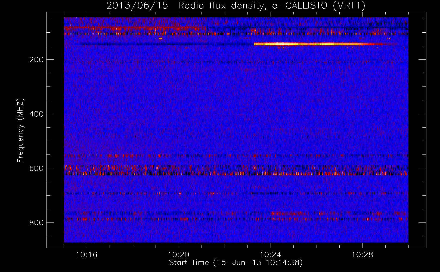Viewport: 440px width, 272px height.
Task: Select the 'Frequency (MHZ)' axis label
Action: (20, 131)
